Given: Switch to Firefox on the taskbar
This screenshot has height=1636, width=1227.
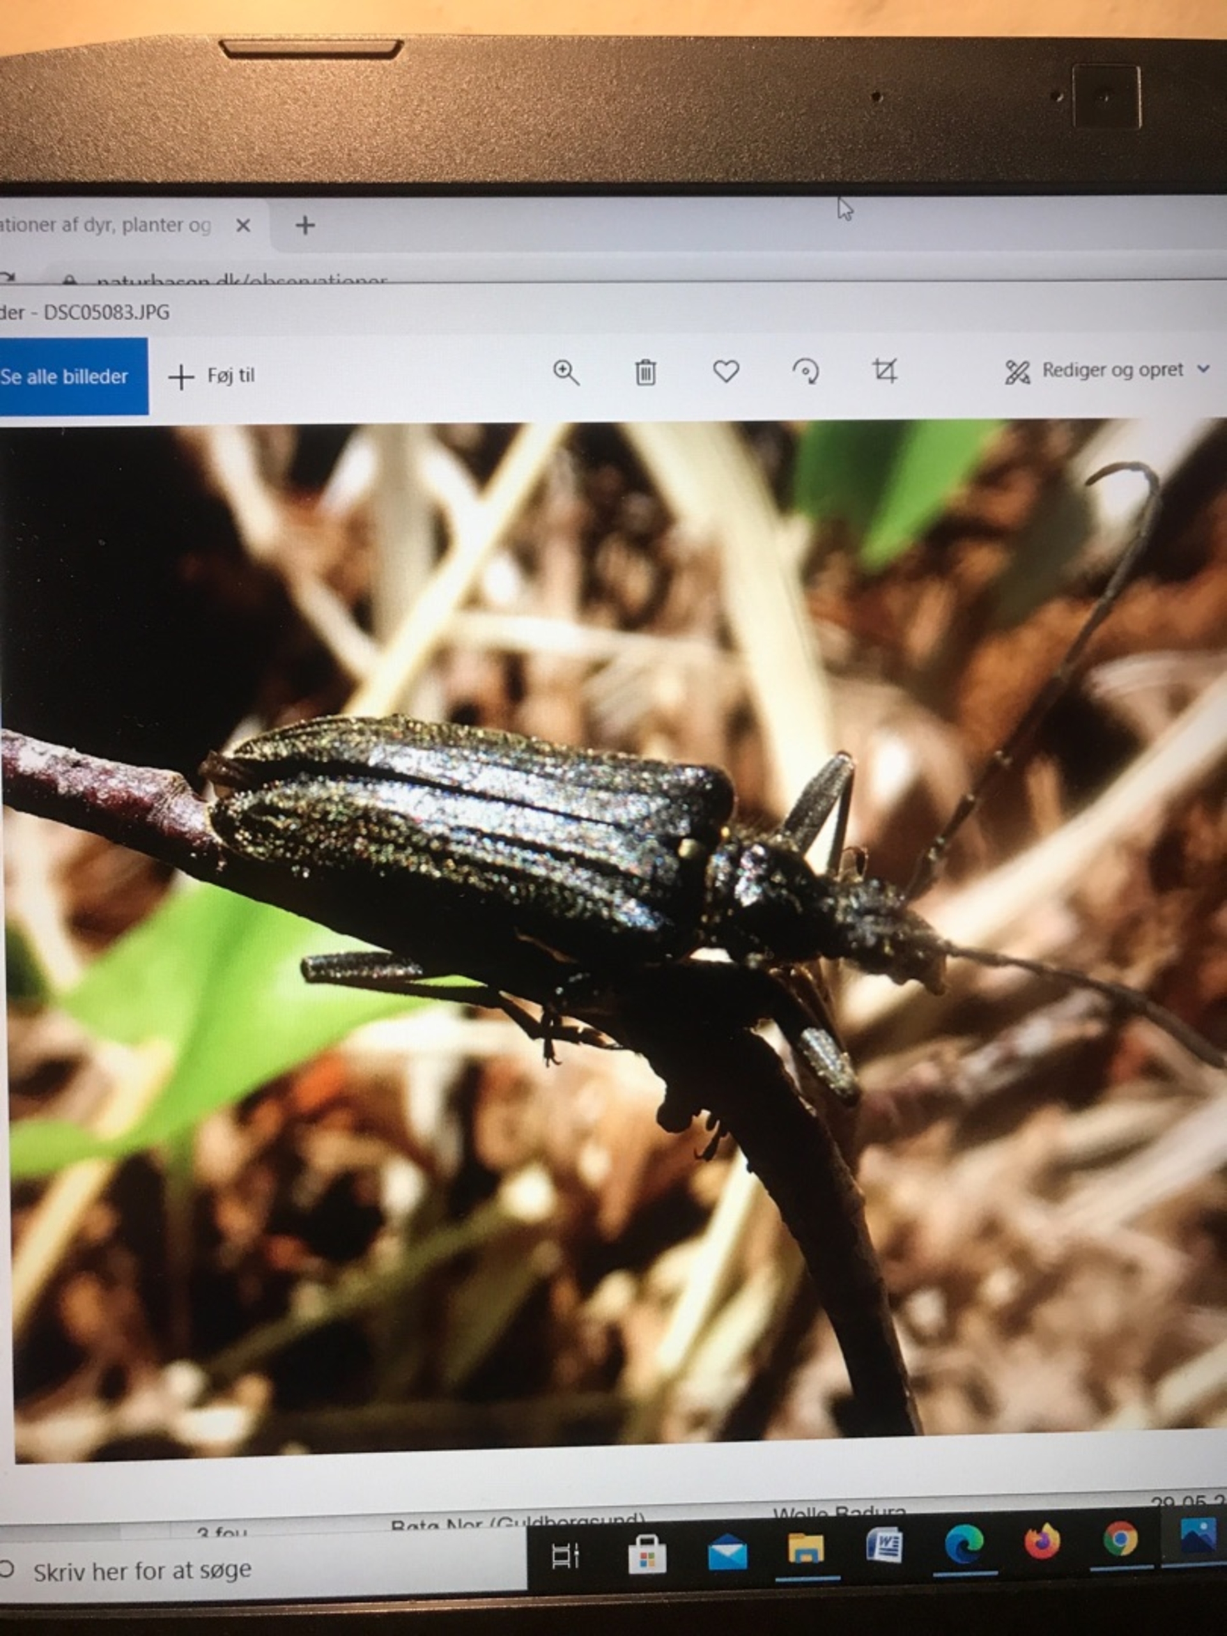Looking at the screenshot, I should point(1042,1543).
